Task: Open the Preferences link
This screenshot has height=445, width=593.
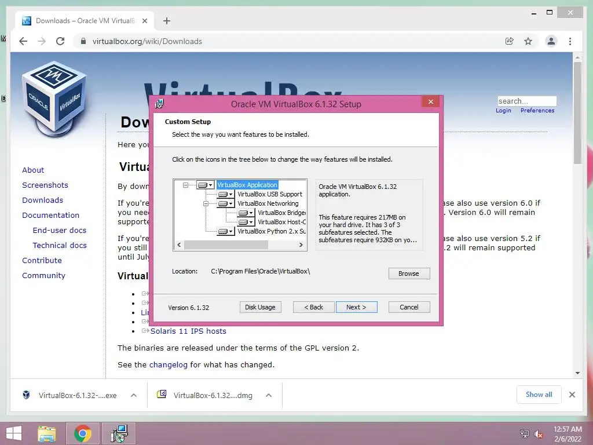Action: pos(537,111)
